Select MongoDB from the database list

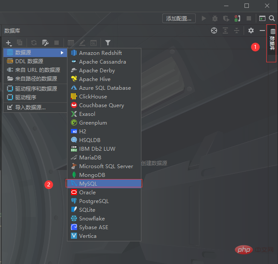coord(92,175)
